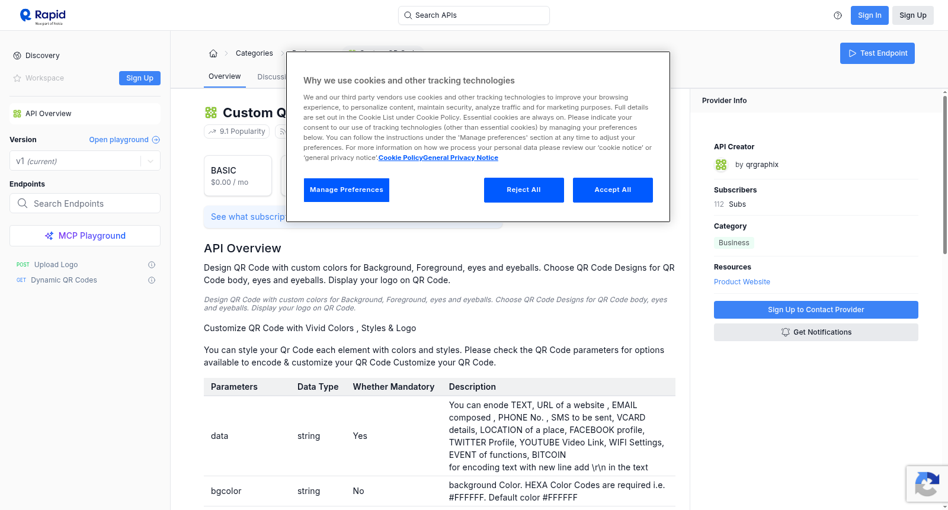Image resolution: width=948 pixels, height=510 pixels.
Task: Click the 9.1 Popularity trend badge
Action: click(x=236, y=131)
